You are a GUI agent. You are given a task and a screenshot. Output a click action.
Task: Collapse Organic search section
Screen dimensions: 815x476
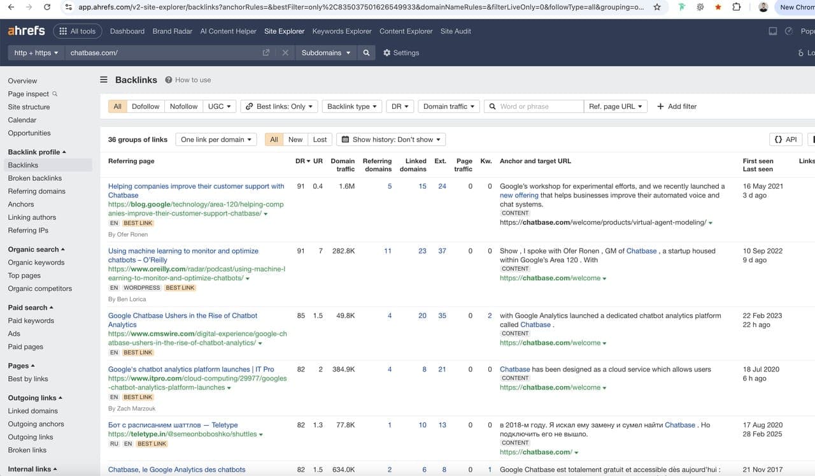(36, 249)
